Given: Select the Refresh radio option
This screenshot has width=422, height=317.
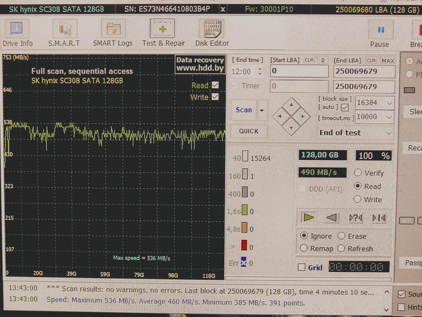Looking at the screenshot, I should (x=341, y=248).
